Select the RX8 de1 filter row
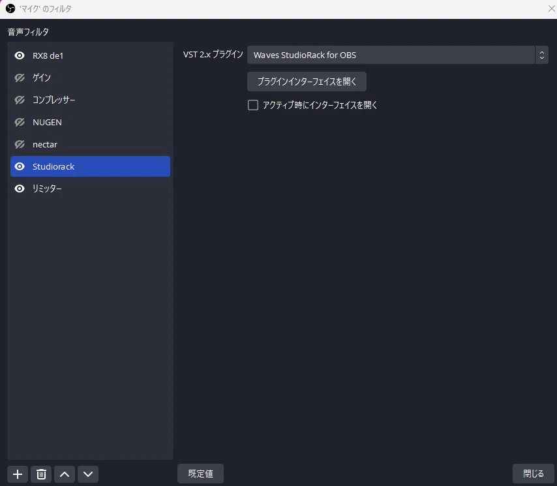This screenshot has width=557, height=486. (x=90, y=56)
